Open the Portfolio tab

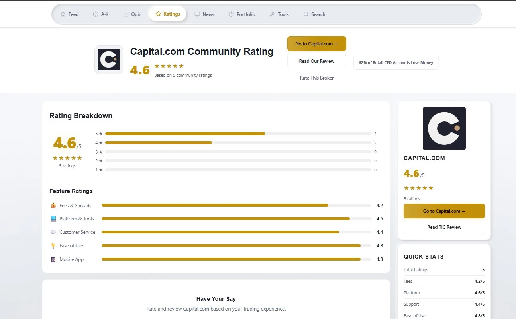(x=242, y=14)
